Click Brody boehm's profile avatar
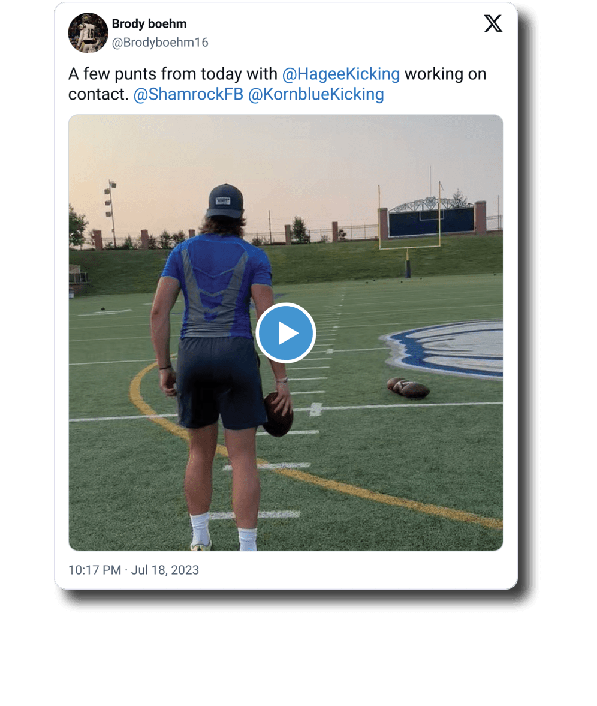This screenshot has width=597, height=706. (88, 33)
